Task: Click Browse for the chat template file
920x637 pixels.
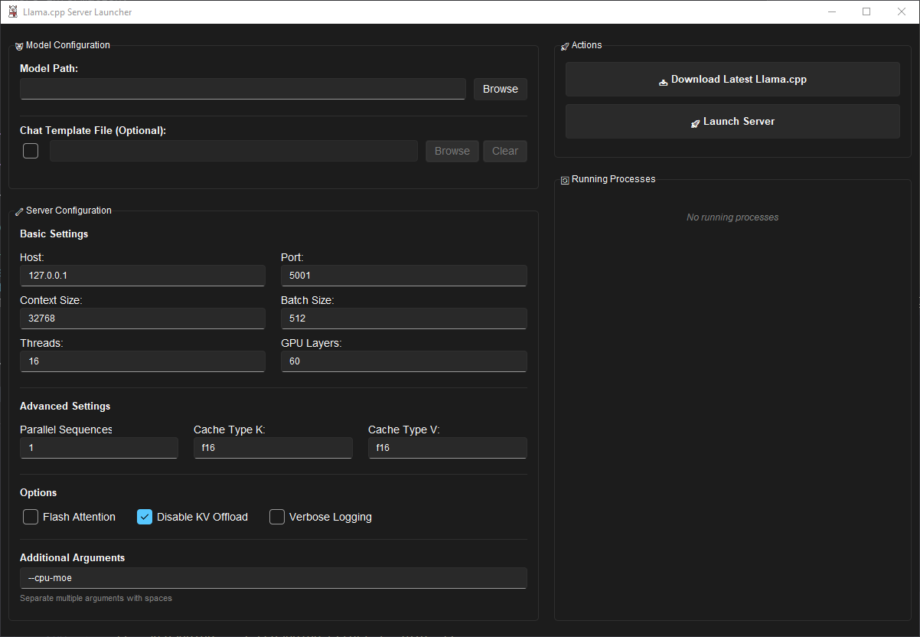Action: click(452, 151)
